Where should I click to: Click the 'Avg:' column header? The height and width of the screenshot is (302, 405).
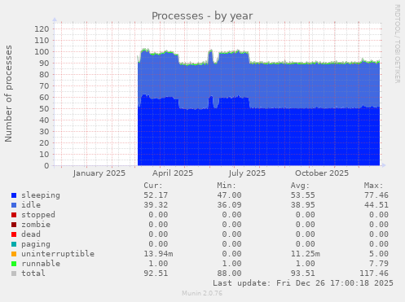(x=300, y=186)
